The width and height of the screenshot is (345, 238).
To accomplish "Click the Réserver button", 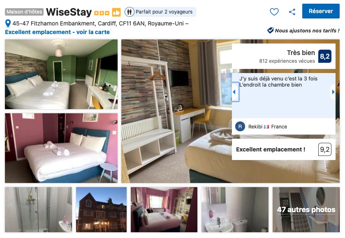I will point(321,11).
